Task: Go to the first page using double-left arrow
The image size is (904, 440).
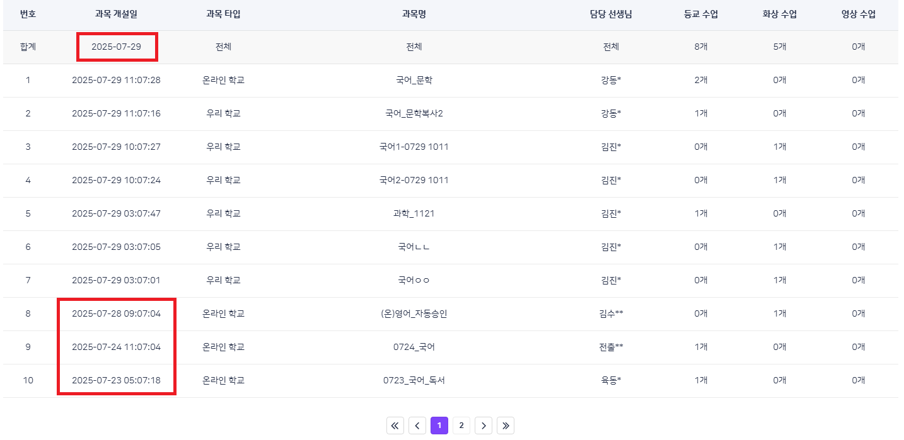Action: tap(395, 426)
